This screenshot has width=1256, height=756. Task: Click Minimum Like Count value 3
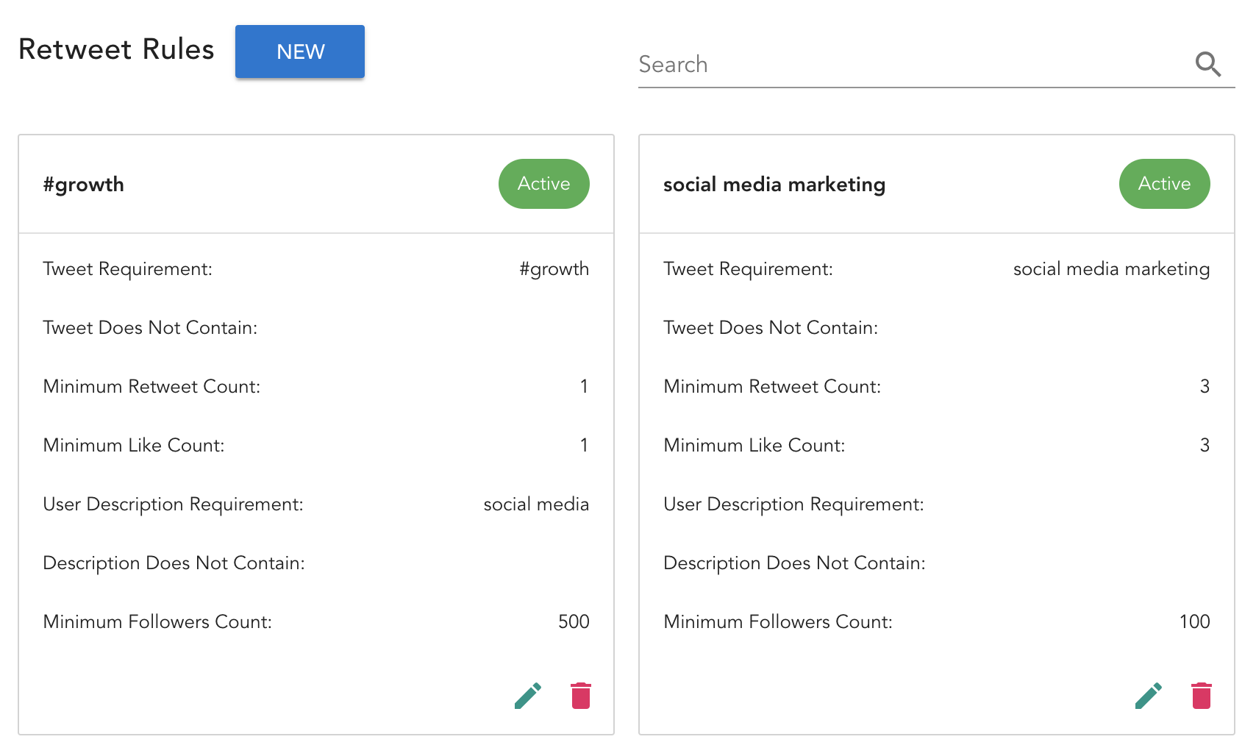coord(1205,446)
